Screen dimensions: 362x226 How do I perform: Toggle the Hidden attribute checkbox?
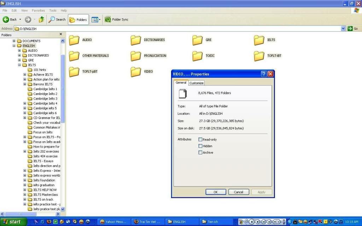click(x=200, y=146)
